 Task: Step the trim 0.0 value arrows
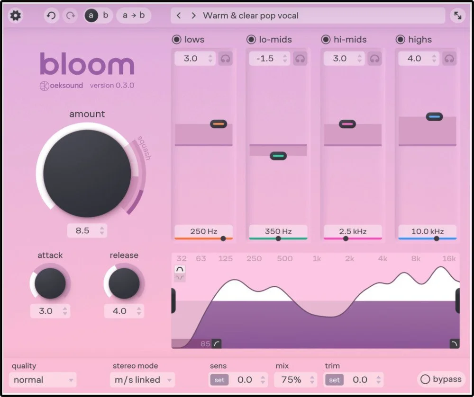pyautogui.click(x=378, y=380)
